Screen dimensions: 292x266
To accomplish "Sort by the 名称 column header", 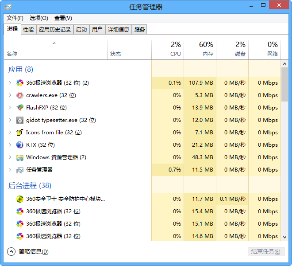I will [x=55, y=50].
